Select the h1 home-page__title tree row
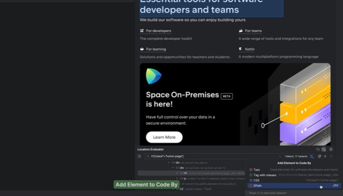The height and width of the screenshot is (196, 343). 191,173
